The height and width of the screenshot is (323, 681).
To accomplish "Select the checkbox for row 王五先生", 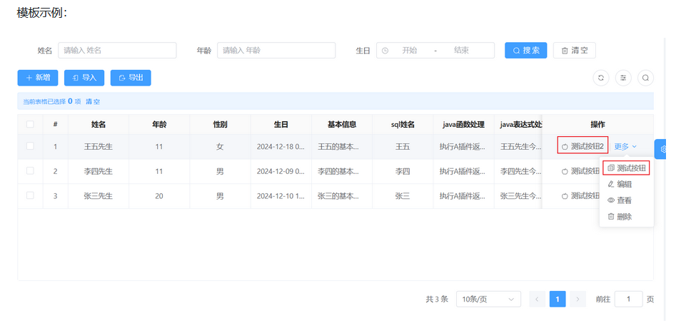I will pos(30,146).
